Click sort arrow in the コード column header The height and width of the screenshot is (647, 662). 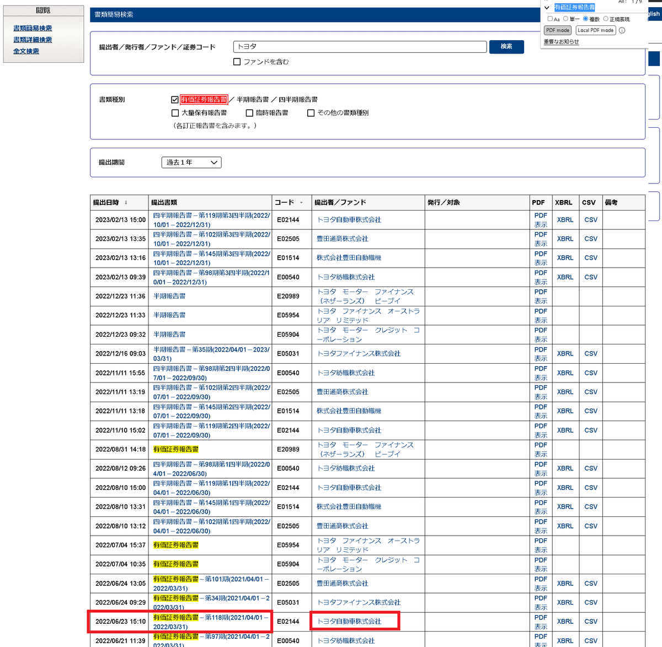[301, 203]
